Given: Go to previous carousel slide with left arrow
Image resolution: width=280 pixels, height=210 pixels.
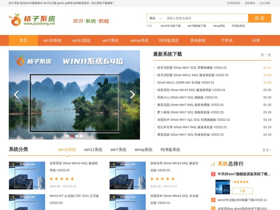Looking at the screenshot, I should [x=16, y=94].
